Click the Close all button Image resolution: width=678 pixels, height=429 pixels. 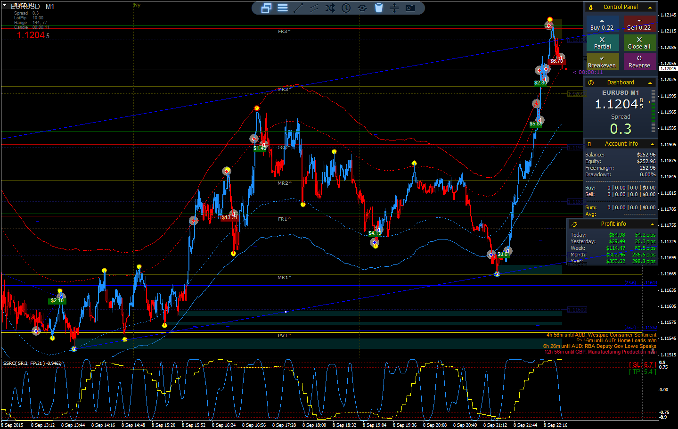click(639, 43)
